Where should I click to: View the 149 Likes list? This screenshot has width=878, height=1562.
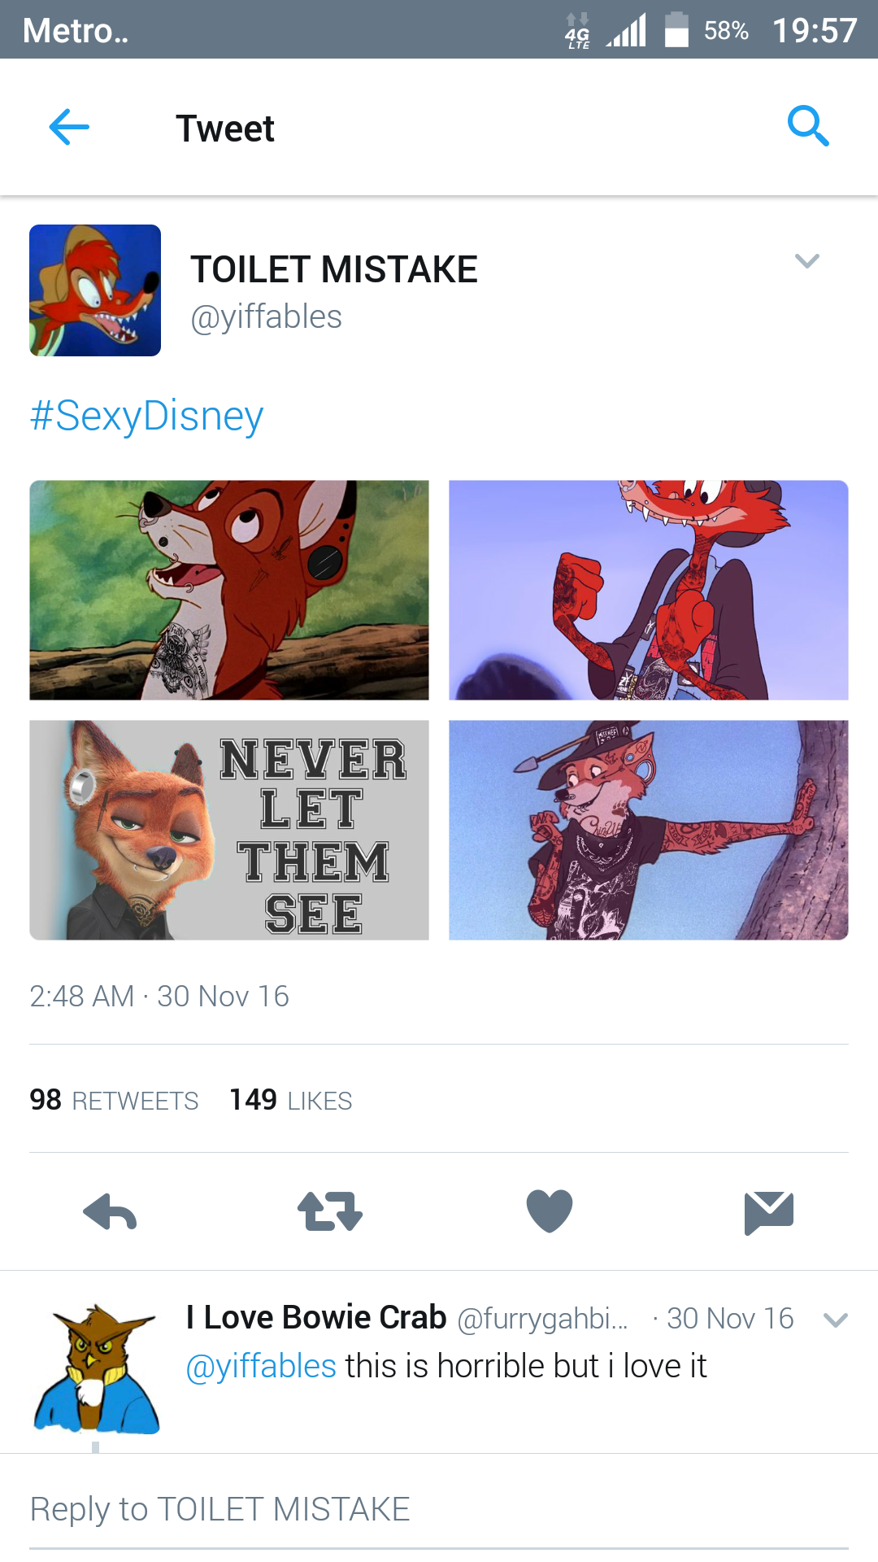pos(290,1100)
